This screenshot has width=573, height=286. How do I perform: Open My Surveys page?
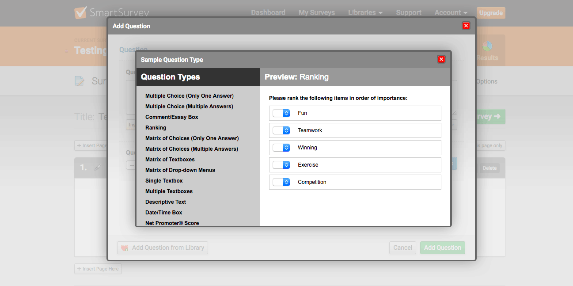pos(317,13)
